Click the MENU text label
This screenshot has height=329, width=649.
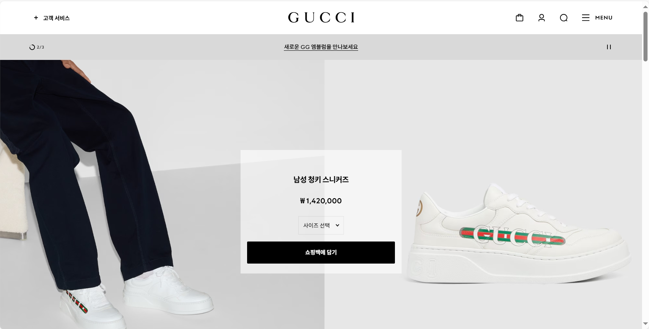coord(604,18)
